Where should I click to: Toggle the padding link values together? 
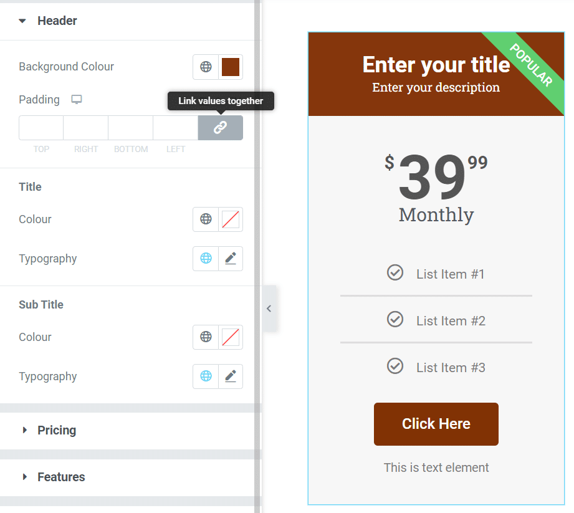click(220, 128)
